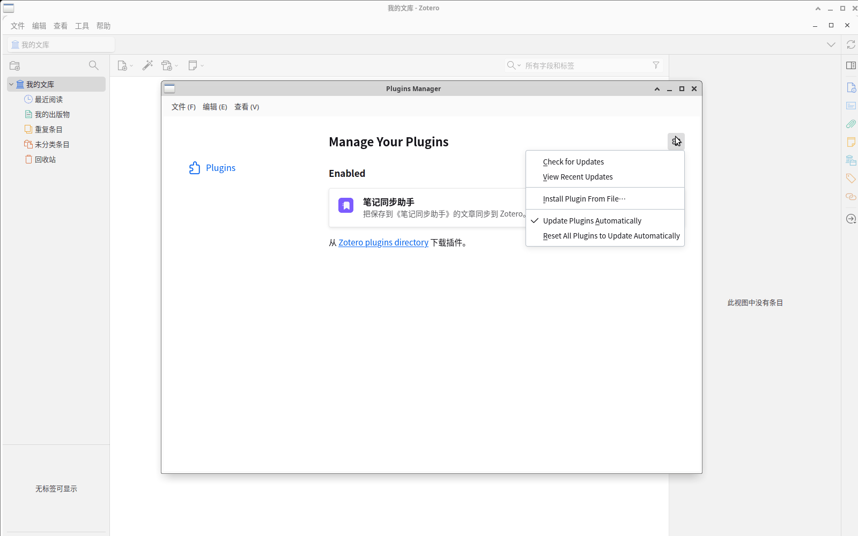Open the 查看 menu in Zotero

coord(61,26)
